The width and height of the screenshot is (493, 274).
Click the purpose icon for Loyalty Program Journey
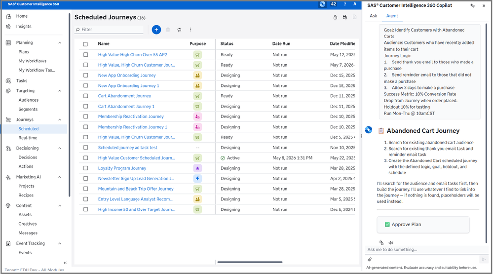point(197,168)
